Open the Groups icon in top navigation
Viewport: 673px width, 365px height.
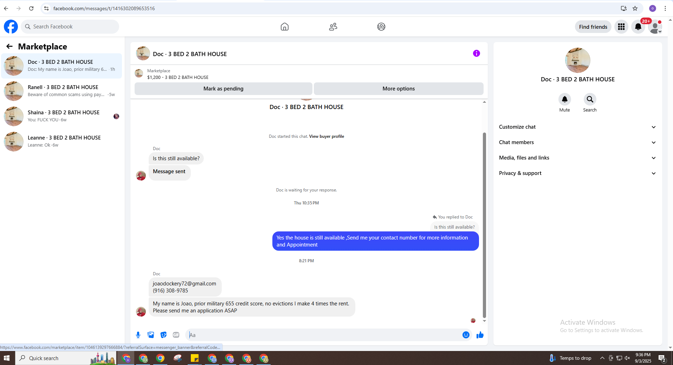pyautogui.click(x=381, y=27)
